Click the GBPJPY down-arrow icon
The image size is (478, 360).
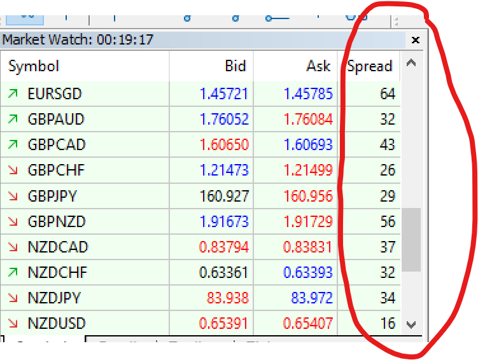coord(13,196)
